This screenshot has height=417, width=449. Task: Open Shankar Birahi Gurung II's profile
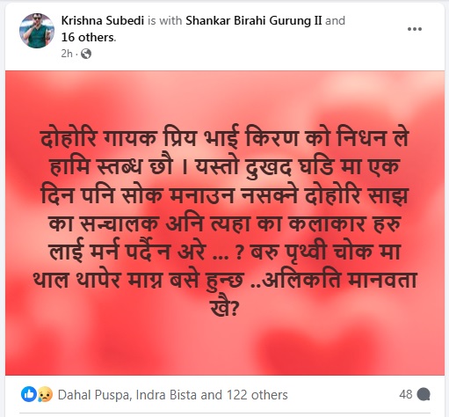click(x=254, y=20)
